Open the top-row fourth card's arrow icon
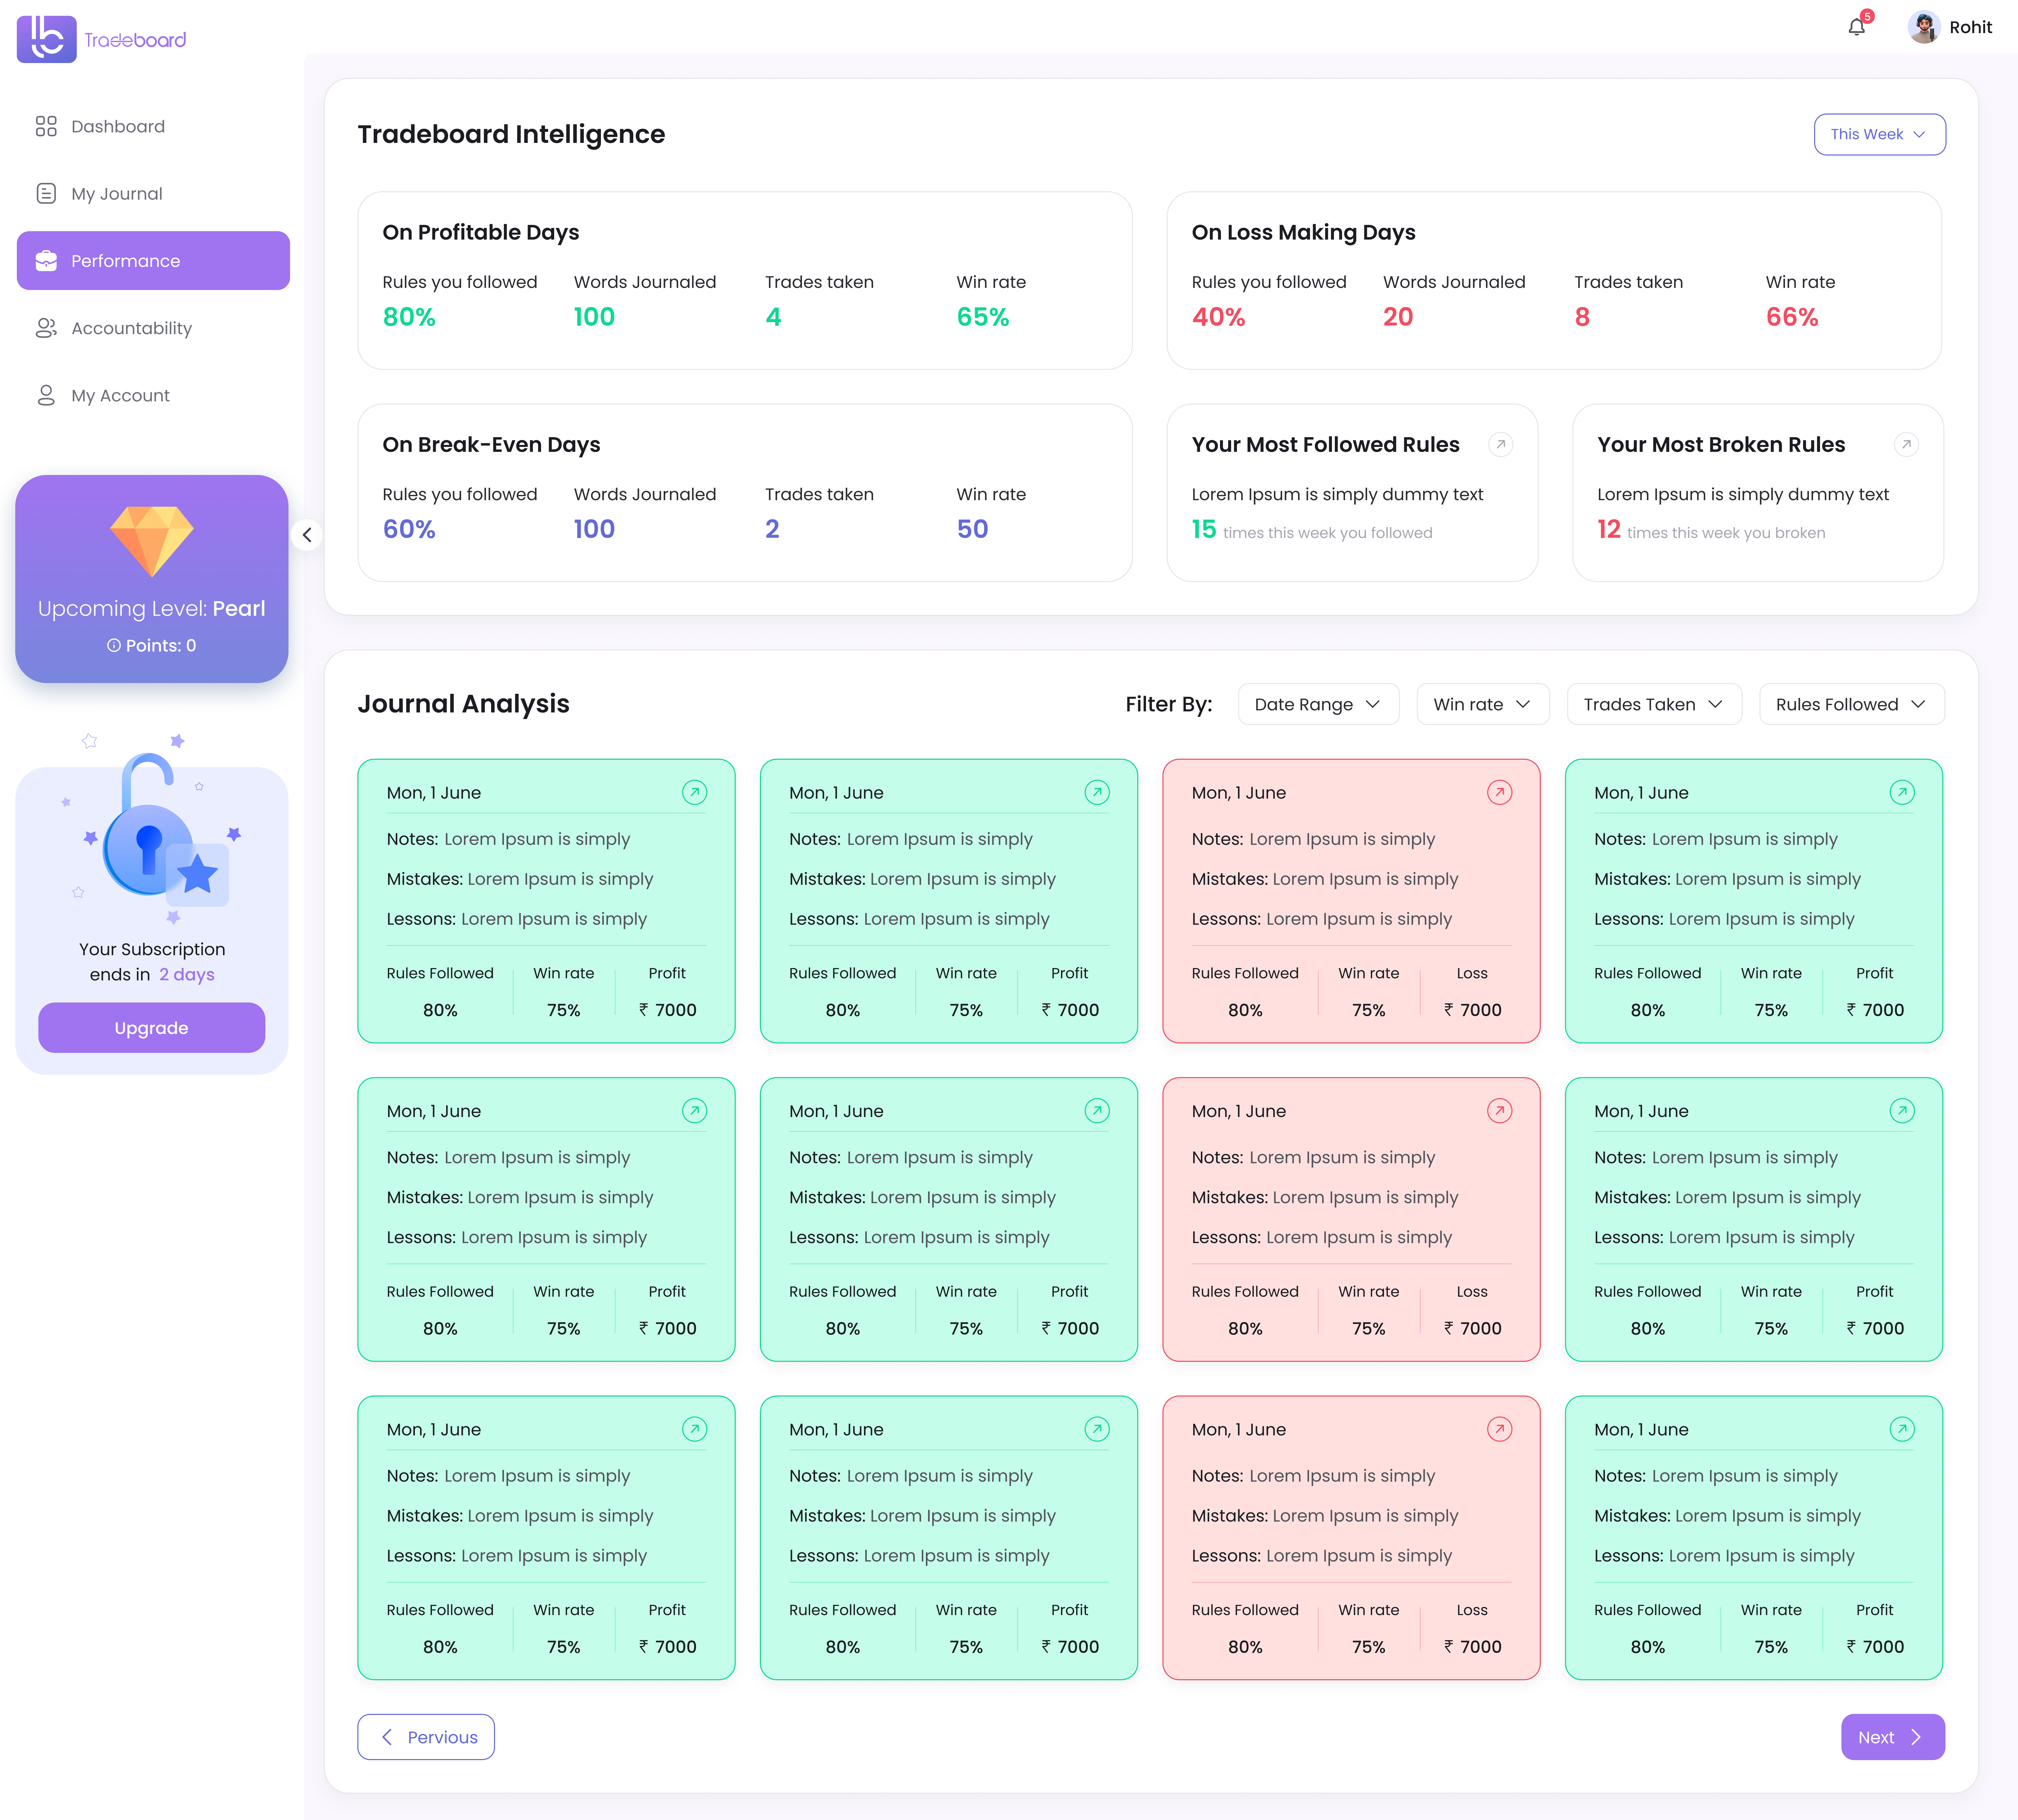This screenshot has height=1820, width=2018. click(1902, 793)
